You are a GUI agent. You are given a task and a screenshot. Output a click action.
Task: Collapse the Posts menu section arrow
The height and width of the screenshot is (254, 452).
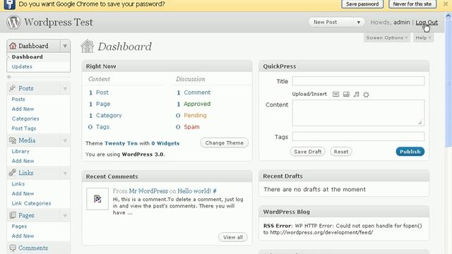coord(65,88)
